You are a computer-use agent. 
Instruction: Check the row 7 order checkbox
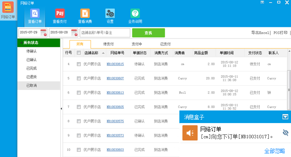(x=79, y=107)
